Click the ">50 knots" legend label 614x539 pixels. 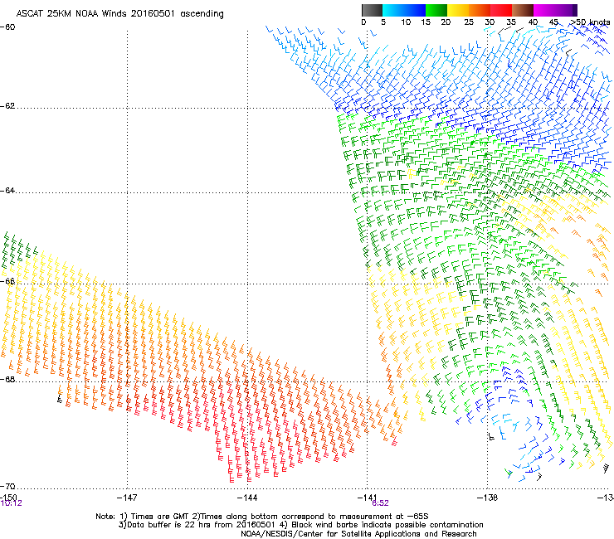click(x=590, y=22)
